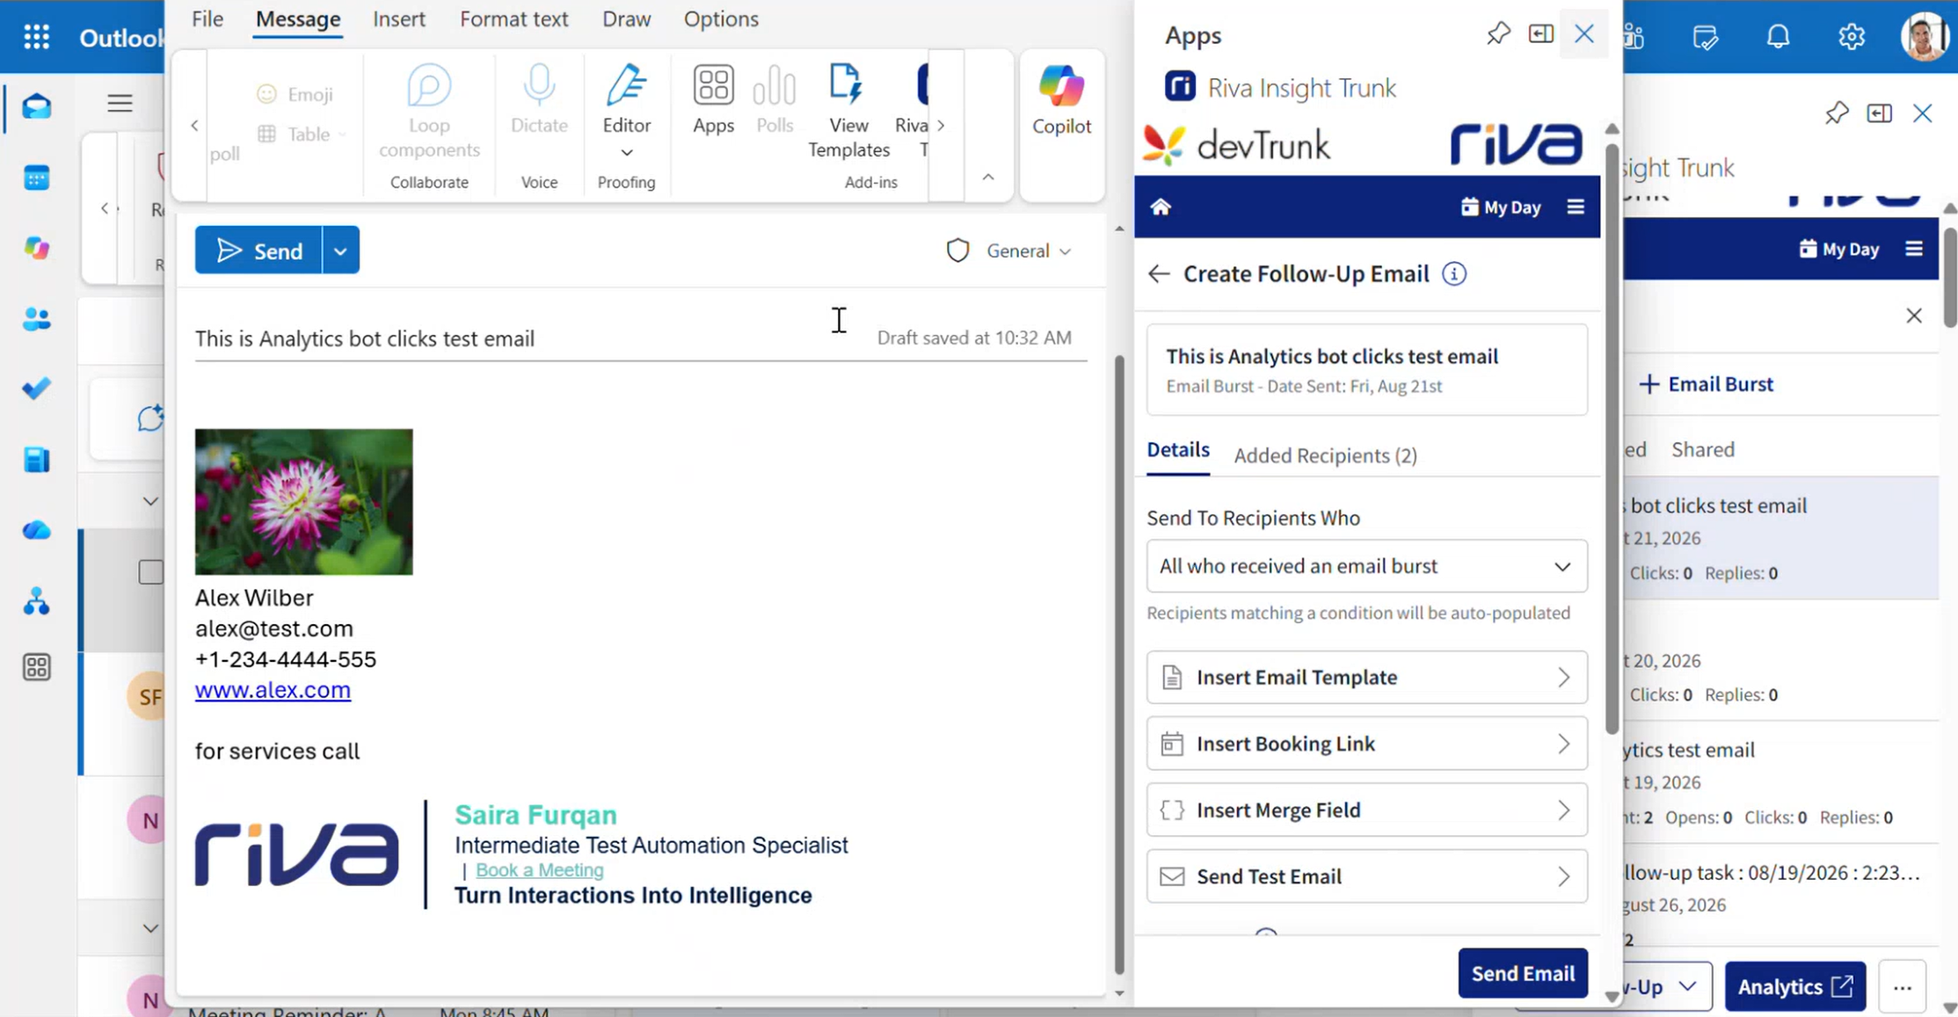The height and width of the screenshot is (1017, 1958).
Task: Toggle the Outlook navigation pane hamburger
Action: (x=120, y=104)
